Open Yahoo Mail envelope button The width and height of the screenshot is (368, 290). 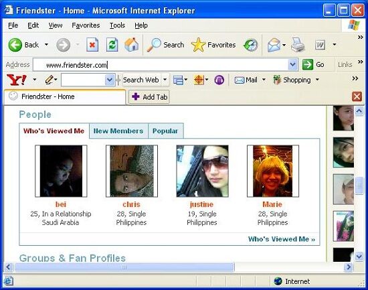pyautogui.click(x=246, y=80)
